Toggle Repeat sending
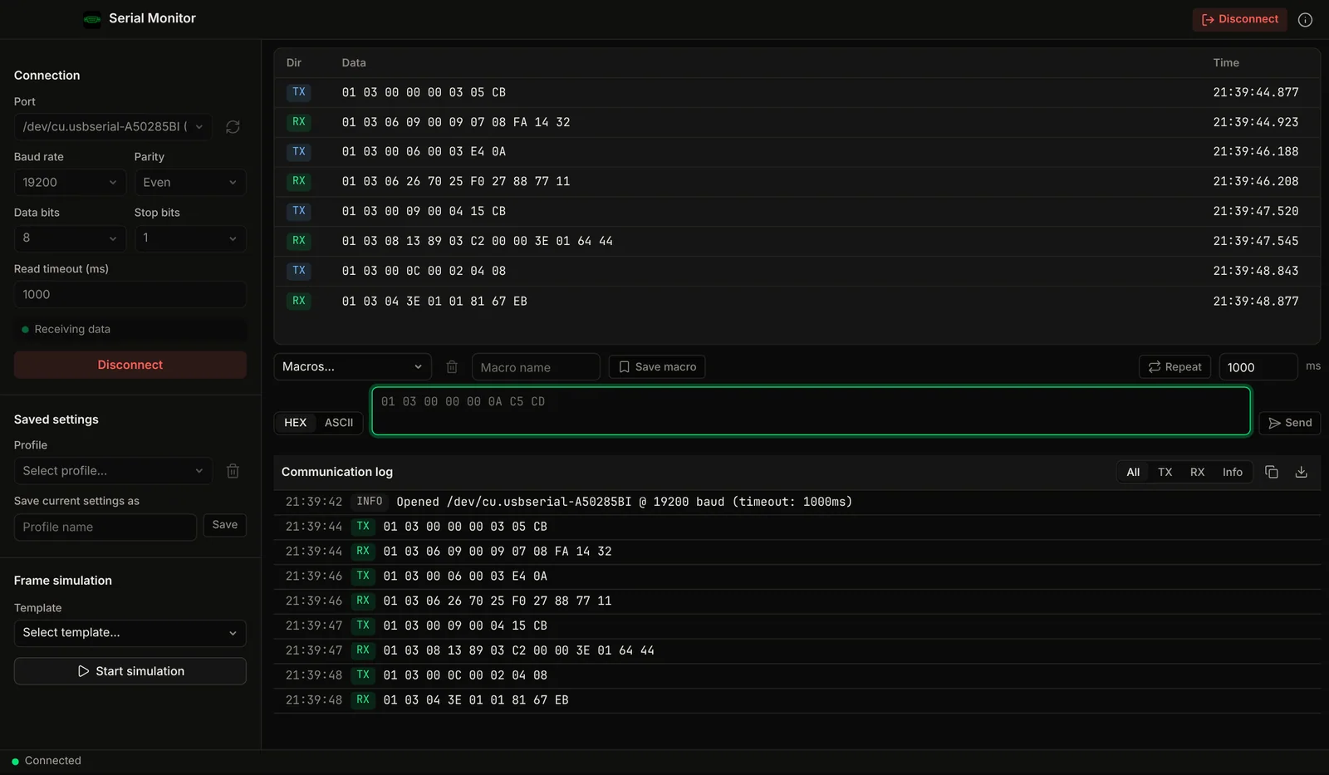Viewport: 1329px width, 775px height. [x=1175, y=367]
